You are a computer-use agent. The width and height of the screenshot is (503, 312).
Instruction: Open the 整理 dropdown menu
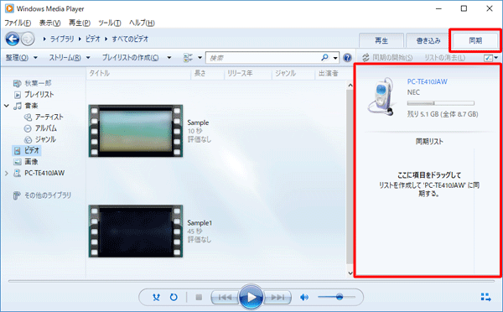point(21,58)
